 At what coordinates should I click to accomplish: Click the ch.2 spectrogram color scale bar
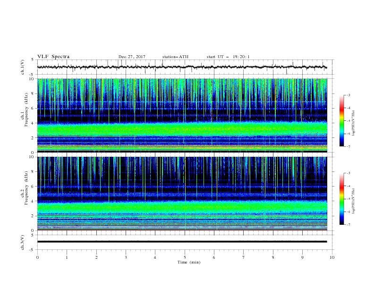click(341, 199)
